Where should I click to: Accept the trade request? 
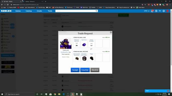click(75, 70)
